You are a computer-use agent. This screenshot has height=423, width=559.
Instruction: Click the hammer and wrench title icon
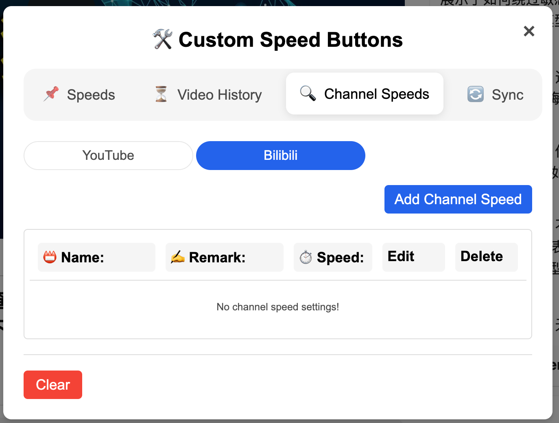click(x=163, y=39)
